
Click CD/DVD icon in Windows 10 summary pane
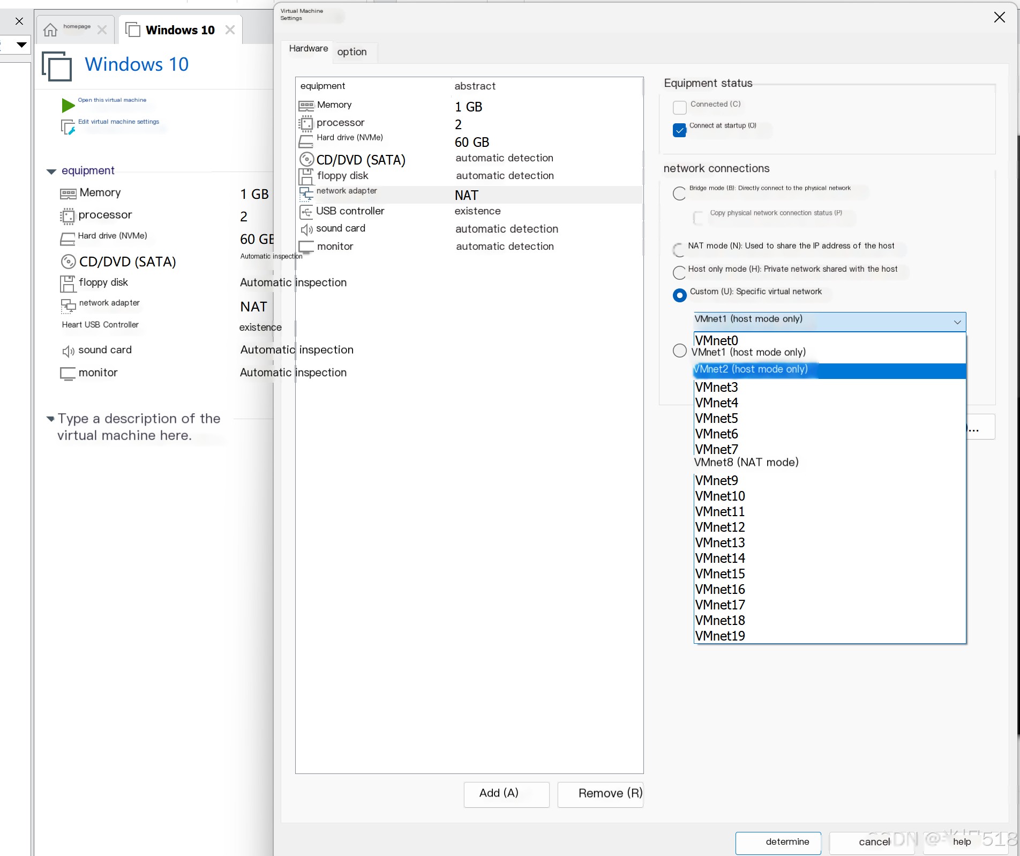point(68,262)
